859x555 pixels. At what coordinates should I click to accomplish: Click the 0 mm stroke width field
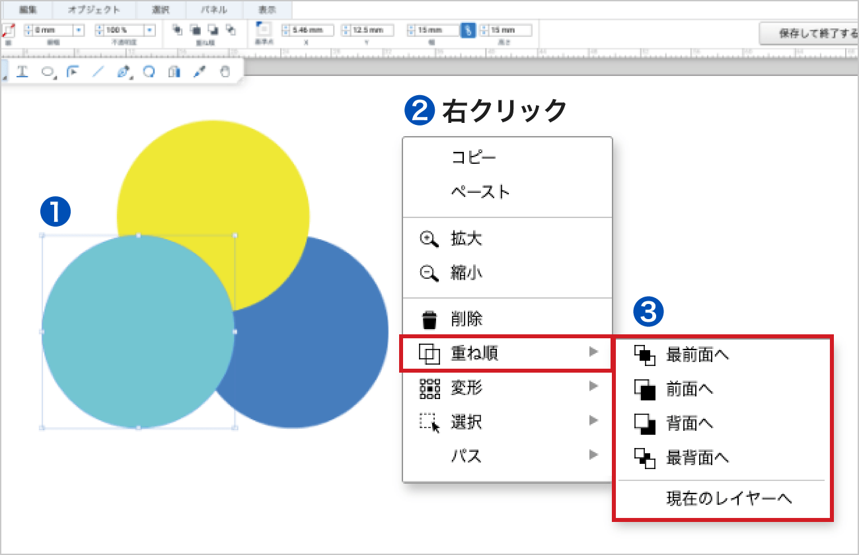click(x=53, y=30)
